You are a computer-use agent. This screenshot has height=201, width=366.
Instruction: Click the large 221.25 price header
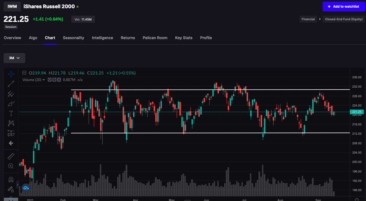tap(16, 19)
